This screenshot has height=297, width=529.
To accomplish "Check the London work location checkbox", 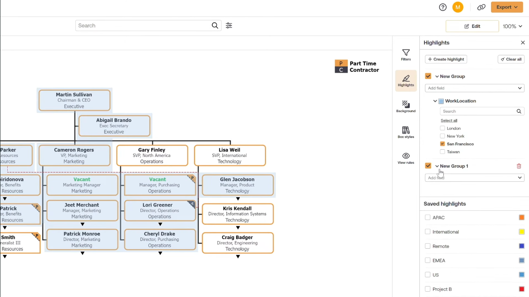I will click(442, 128).
